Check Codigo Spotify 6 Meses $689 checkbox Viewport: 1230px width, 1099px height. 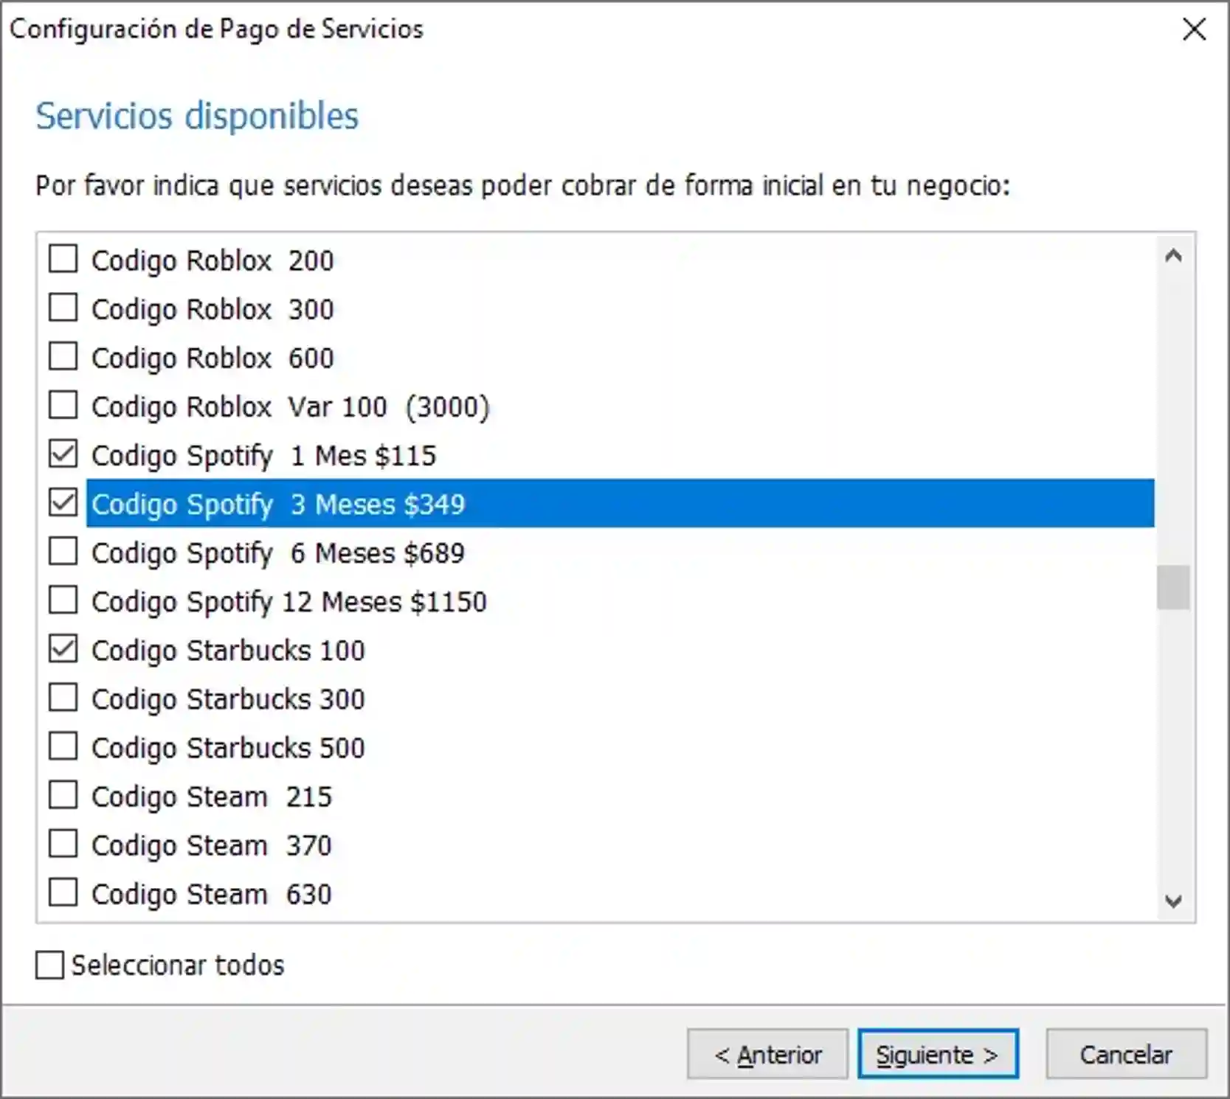[63, 552]
